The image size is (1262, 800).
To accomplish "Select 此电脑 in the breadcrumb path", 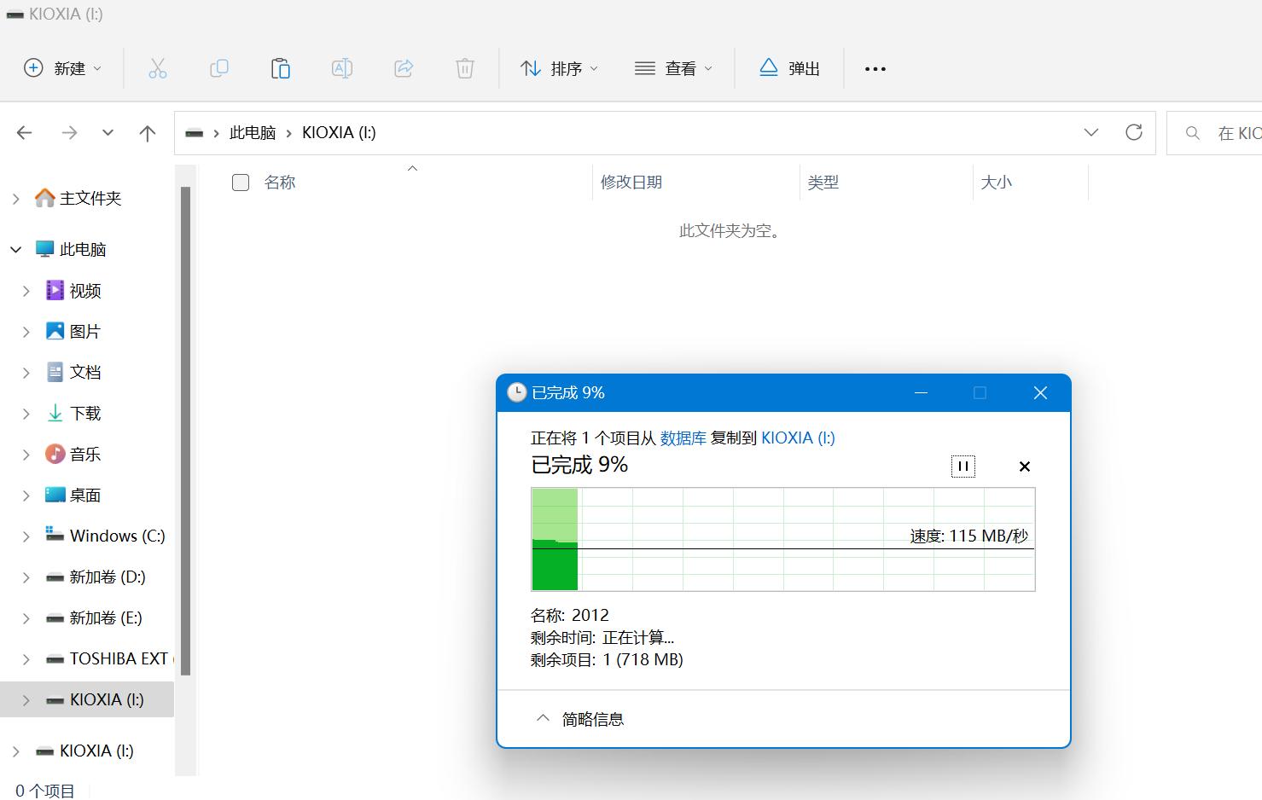I will tap(253, 132).
